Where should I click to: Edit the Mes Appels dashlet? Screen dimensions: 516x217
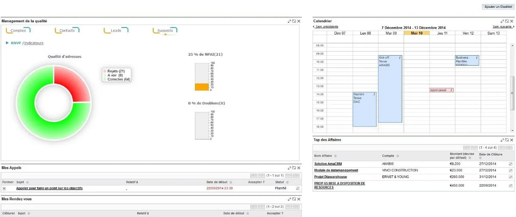tap(290, 168)
